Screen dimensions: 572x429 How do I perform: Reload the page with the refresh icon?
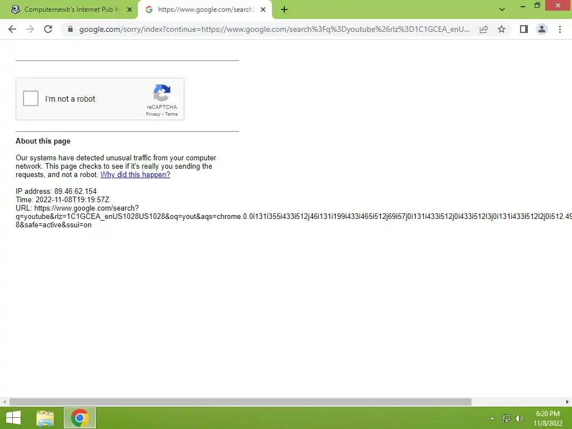pos(48,29)
